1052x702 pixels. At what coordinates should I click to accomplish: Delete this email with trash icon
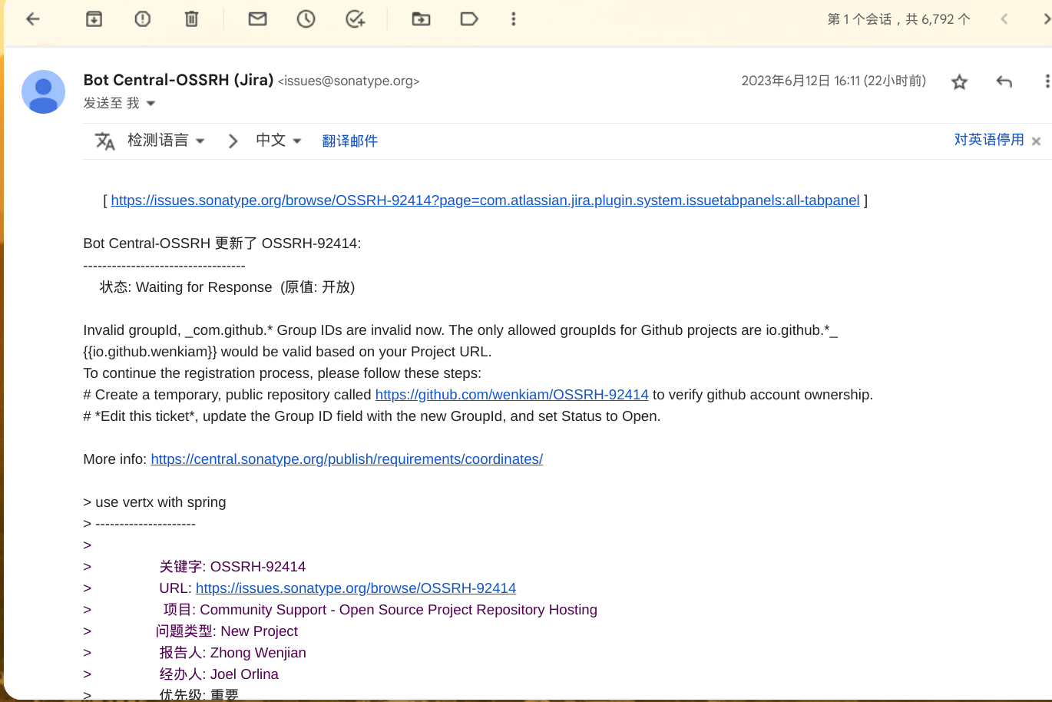coord(192,19)
